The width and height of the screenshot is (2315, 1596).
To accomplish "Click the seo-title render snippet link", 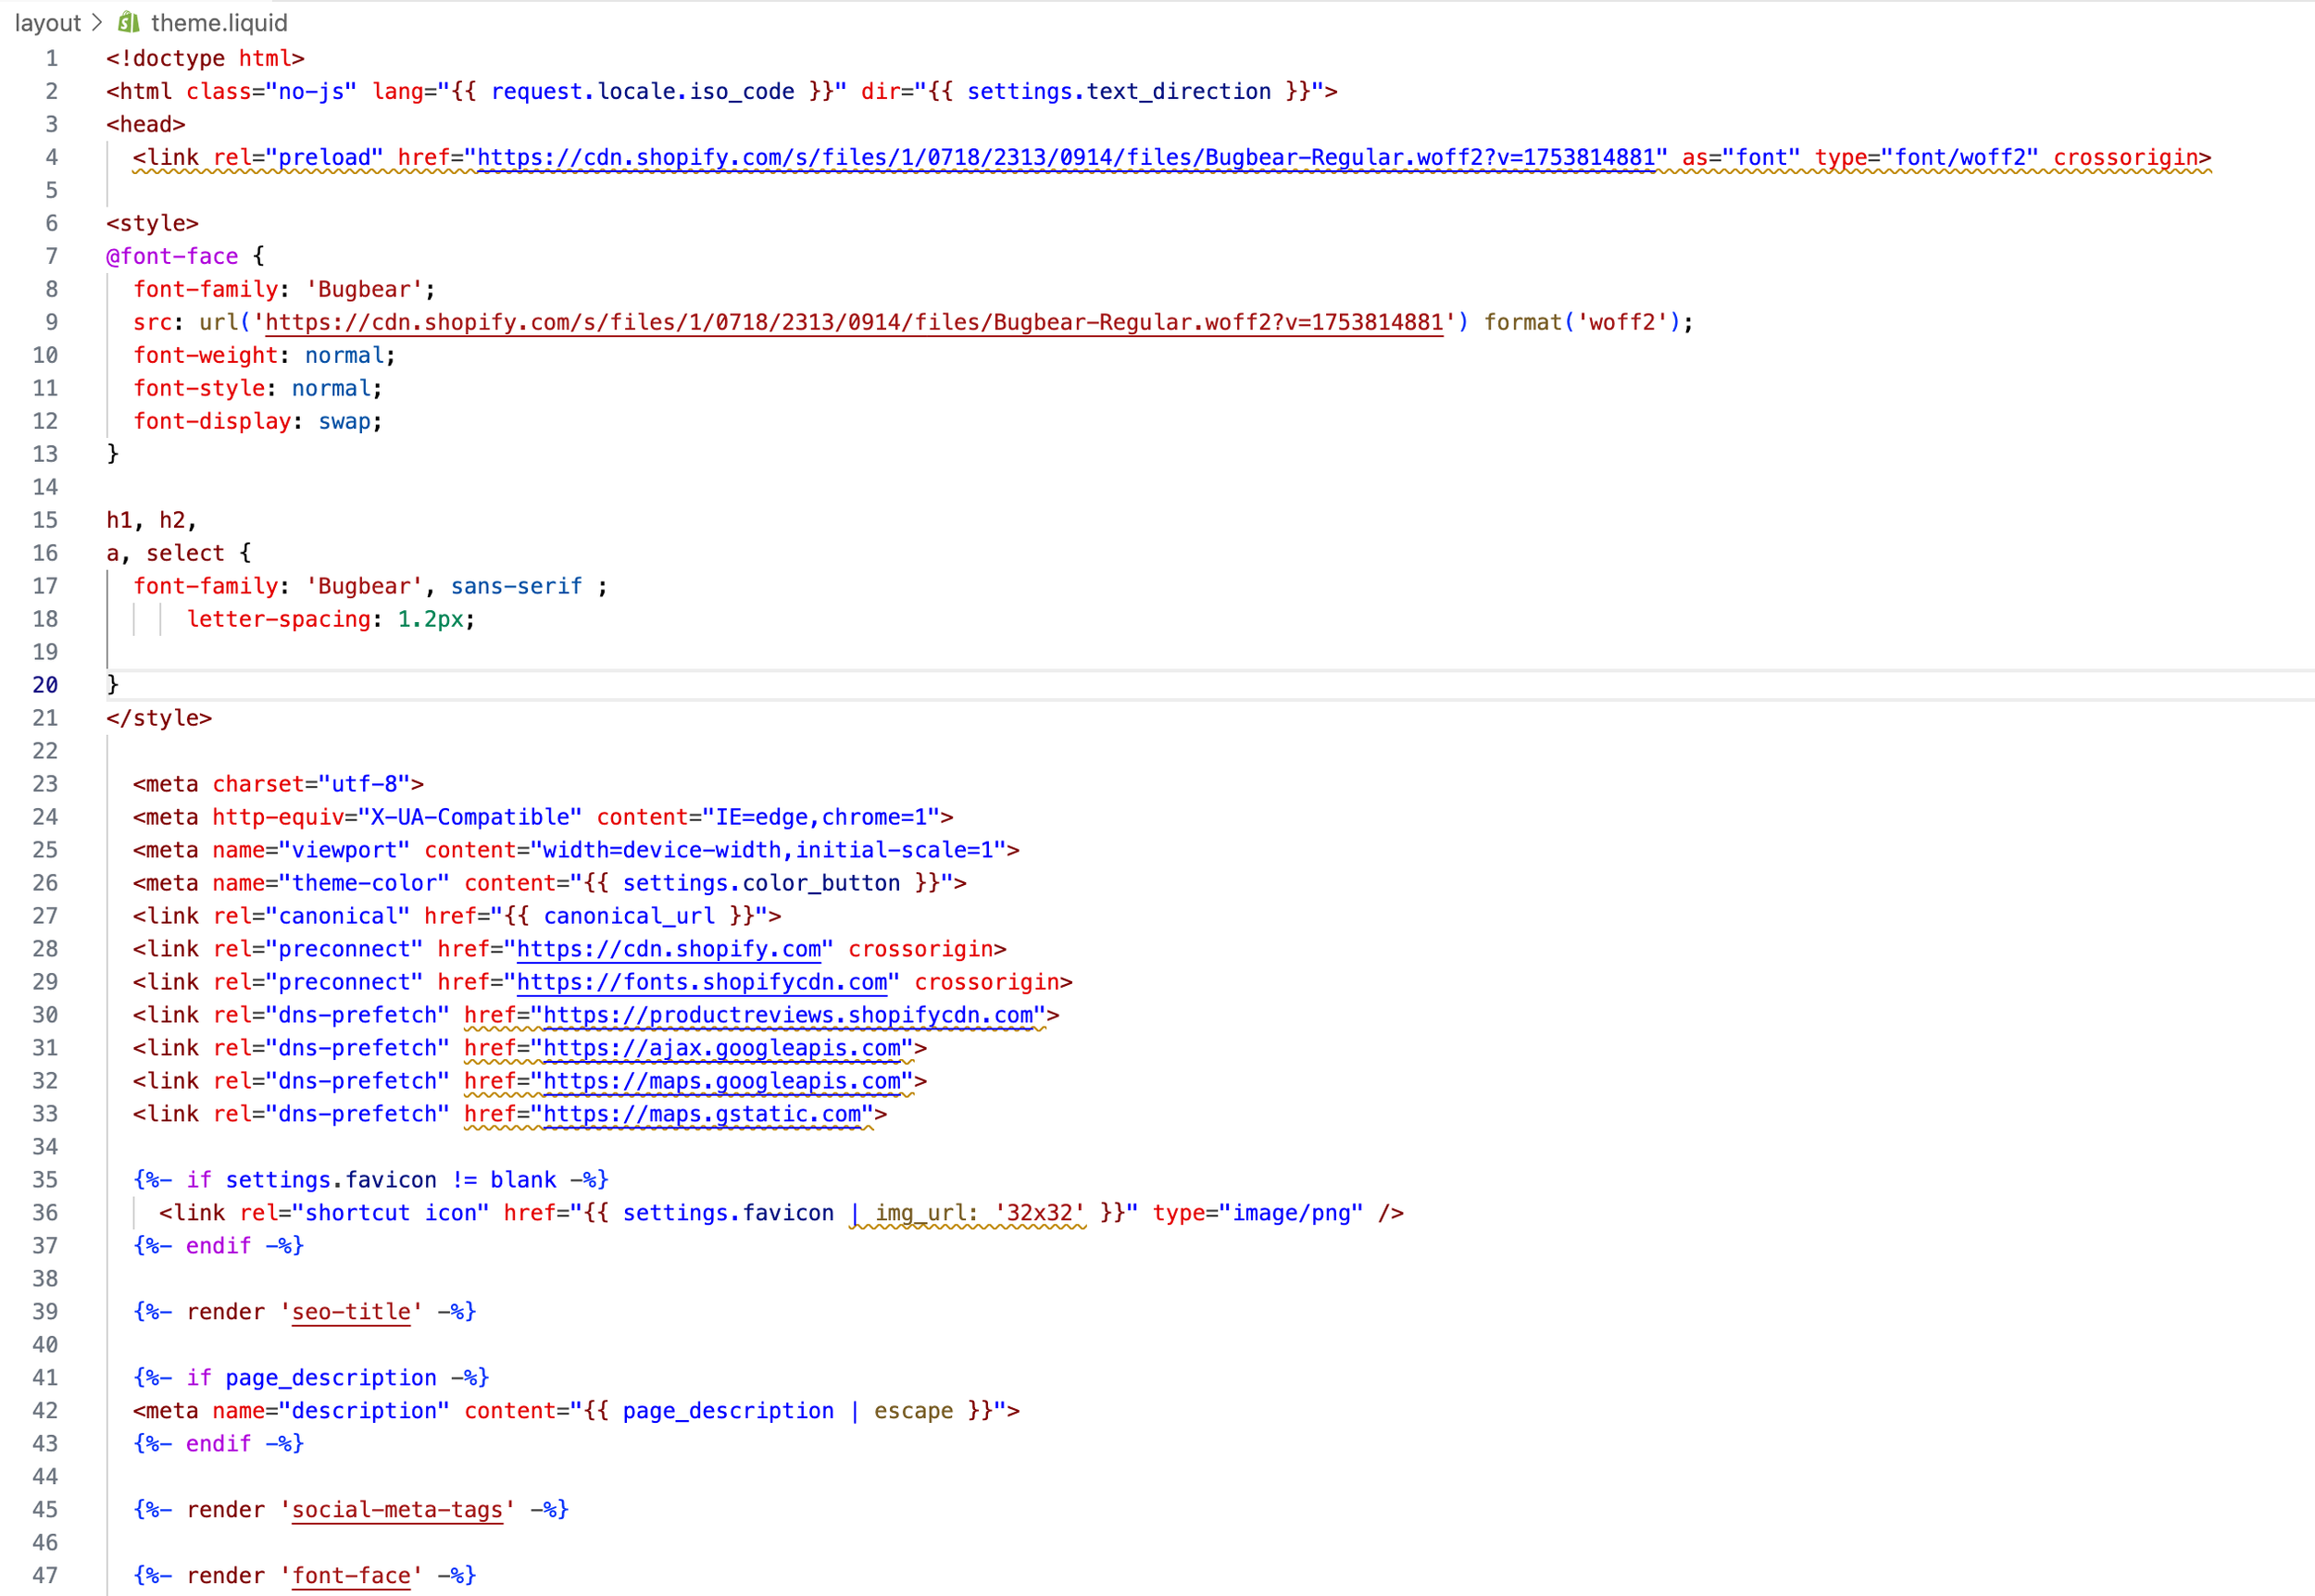I will (350, 1312).
